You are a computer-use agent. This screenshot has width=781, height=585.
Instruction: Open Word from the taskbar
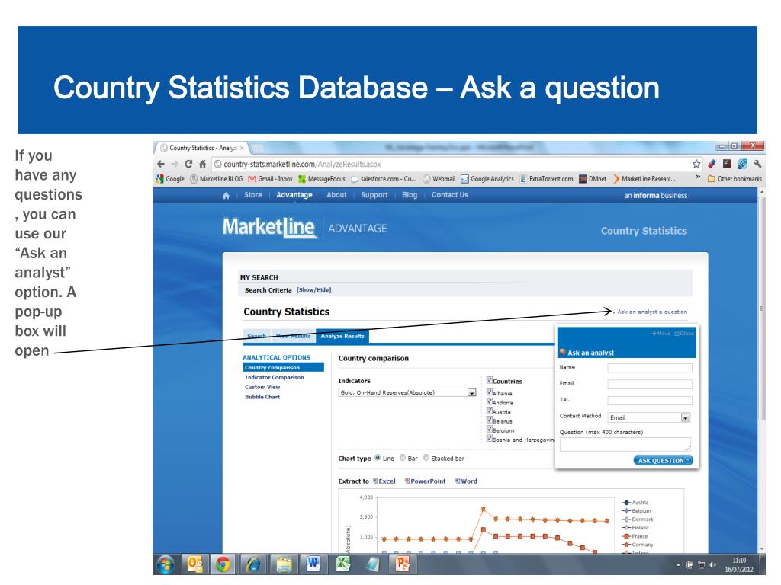(313, 564)
